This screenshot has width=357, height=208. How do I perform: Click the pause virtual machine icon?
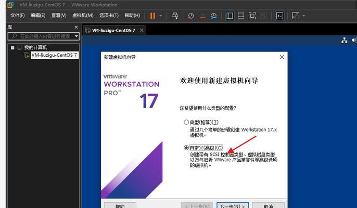(153, 16)
